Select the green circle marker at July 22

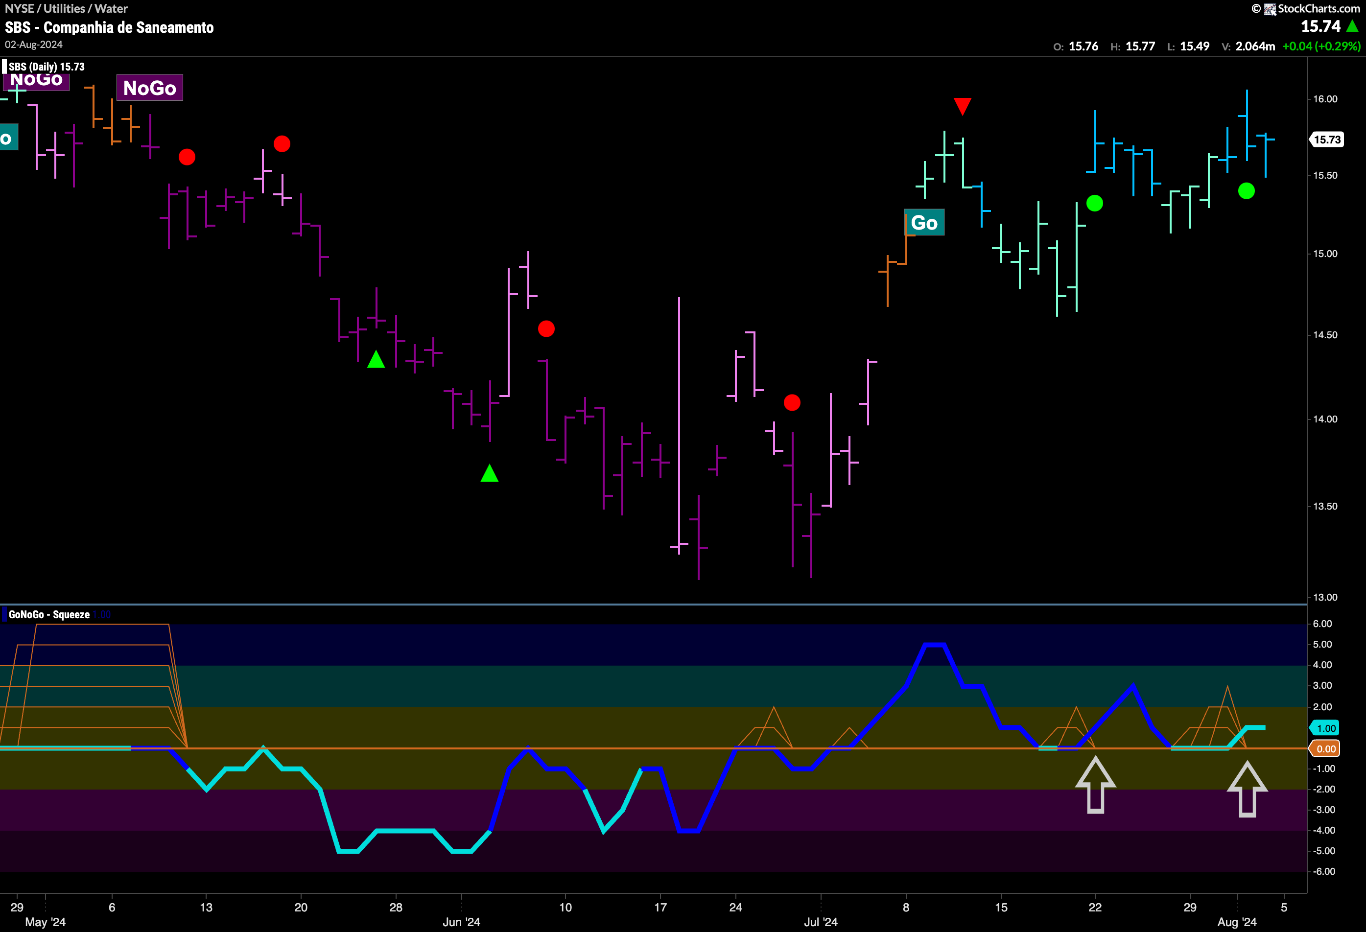pyautogui.click(x=1094, y=203)
